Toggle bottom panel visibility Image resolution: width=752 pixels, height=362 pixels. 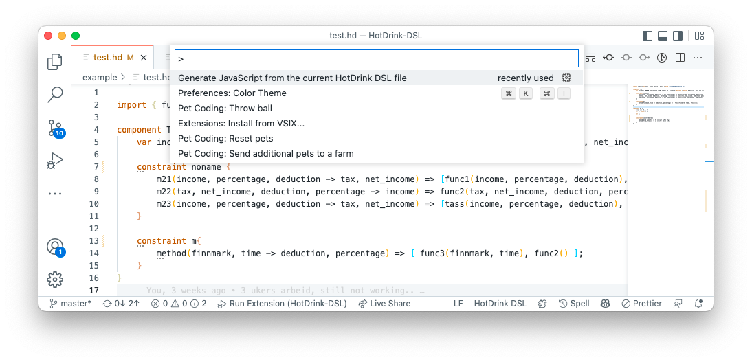coord(663,36)
